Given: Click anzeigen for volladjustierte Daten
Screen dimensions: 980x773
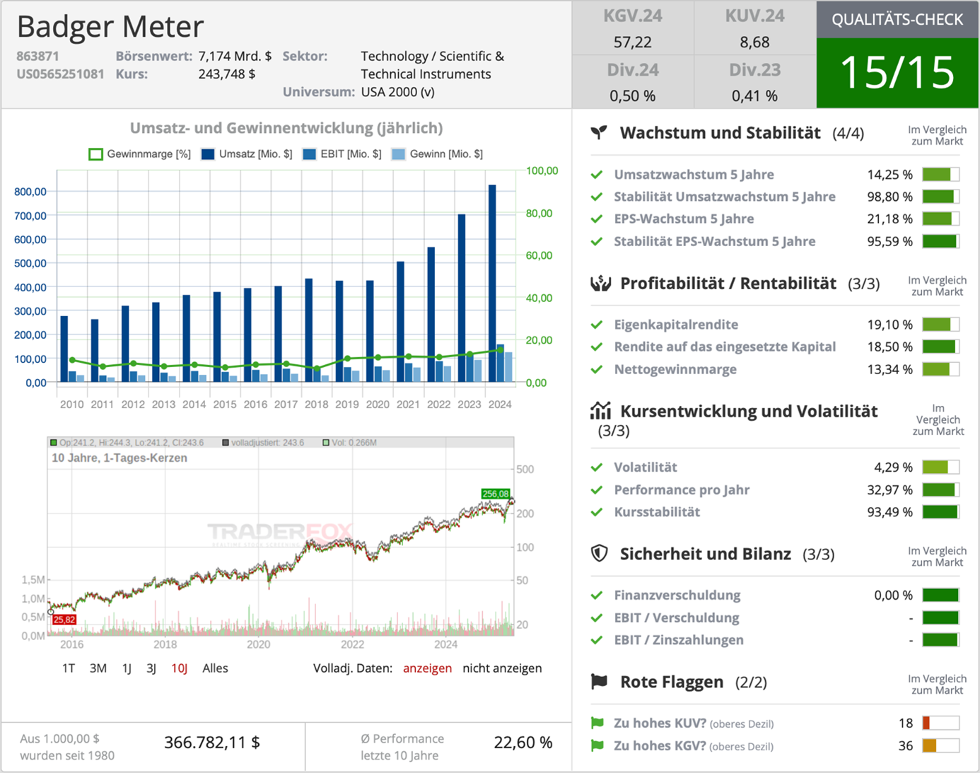Looking at the screenshot, I should point(427,668).
